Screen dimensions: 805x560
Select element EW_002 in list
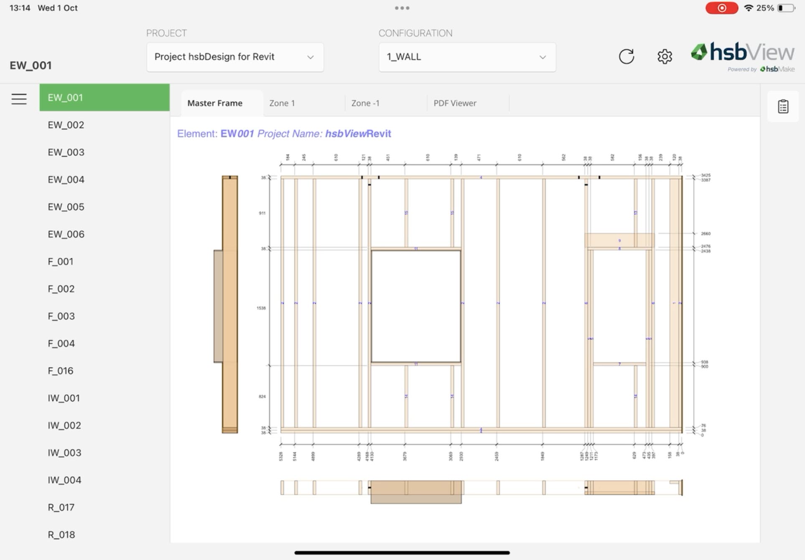[x=66, y=125]
